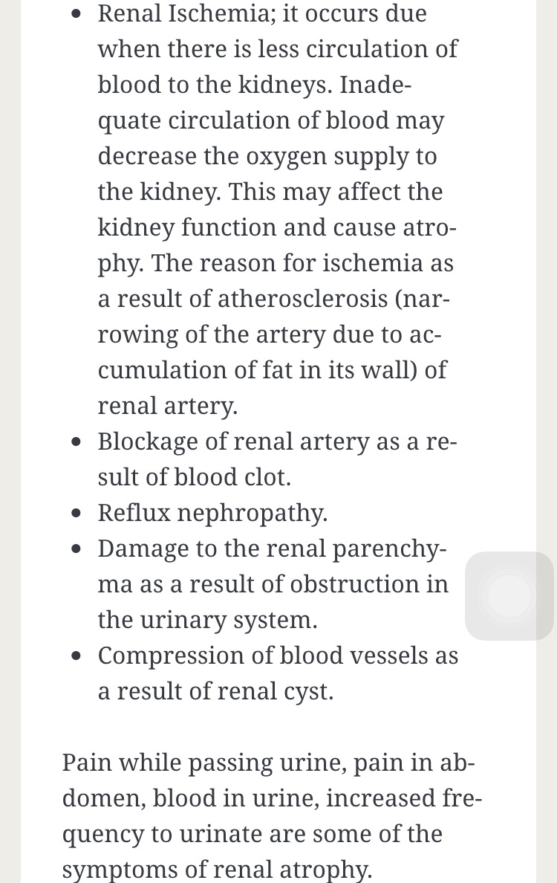Tap the AssistiveTouch floating button
This screenshot has width=557, height=883.
tap(509, 596)
